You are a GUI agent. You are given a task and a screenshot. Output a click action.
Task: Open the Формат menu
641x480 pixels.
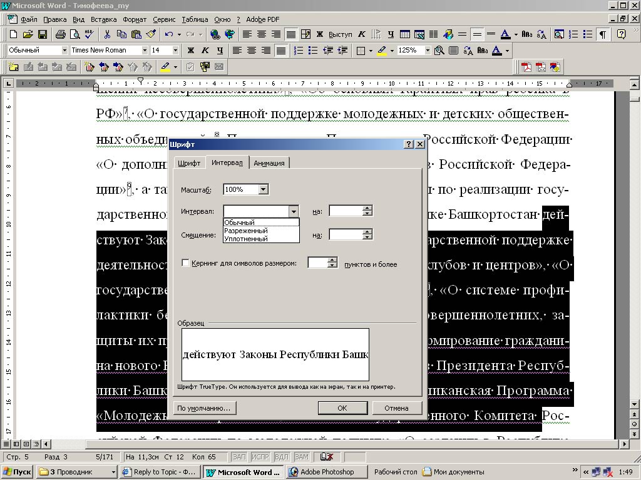click(135, 19)
